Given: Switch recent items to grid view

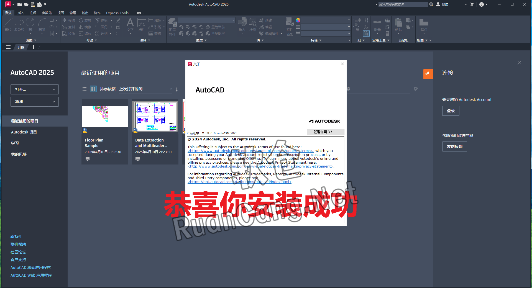Looking at the screenshot, I should (93, 89).
